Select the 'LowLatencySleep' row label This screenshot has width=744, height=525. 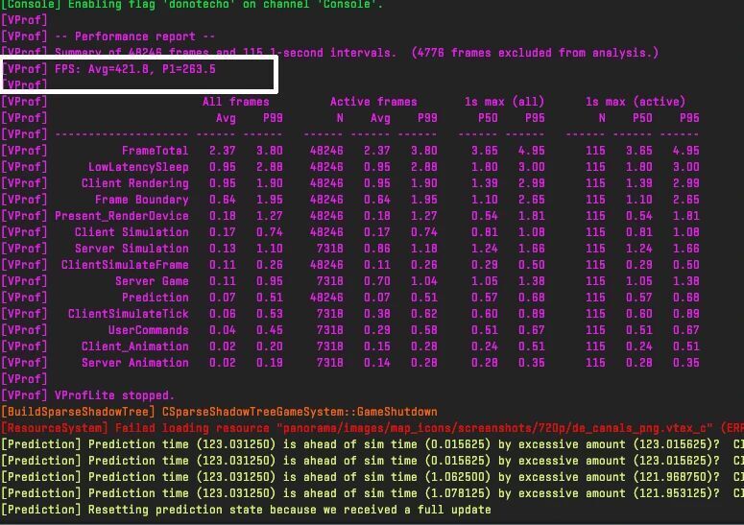pos(138,167)
